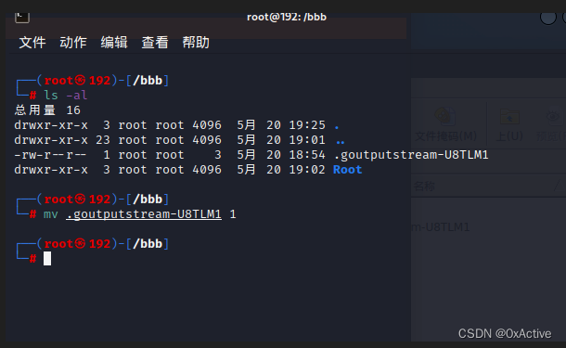This screenshot has height=348, width=566.
Task: Open the 编辑 menu
Action: (x=114, y=43)
